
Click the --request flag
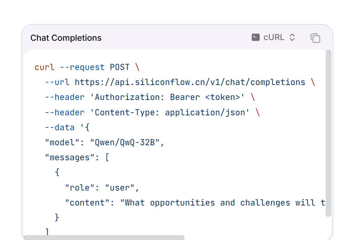(x=82, y=68)
